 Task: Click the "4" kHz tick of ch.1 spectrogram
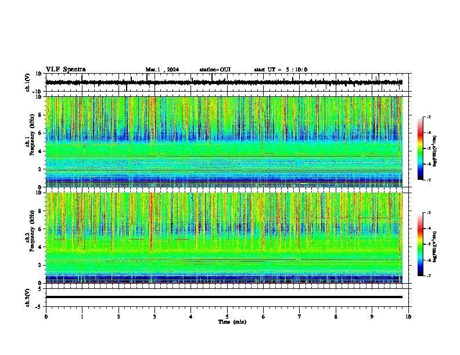pos(40,151)
